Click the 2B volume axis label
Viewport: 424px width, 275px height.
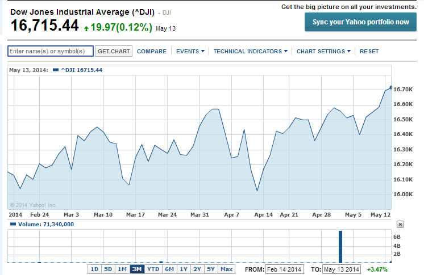[397, 253]
